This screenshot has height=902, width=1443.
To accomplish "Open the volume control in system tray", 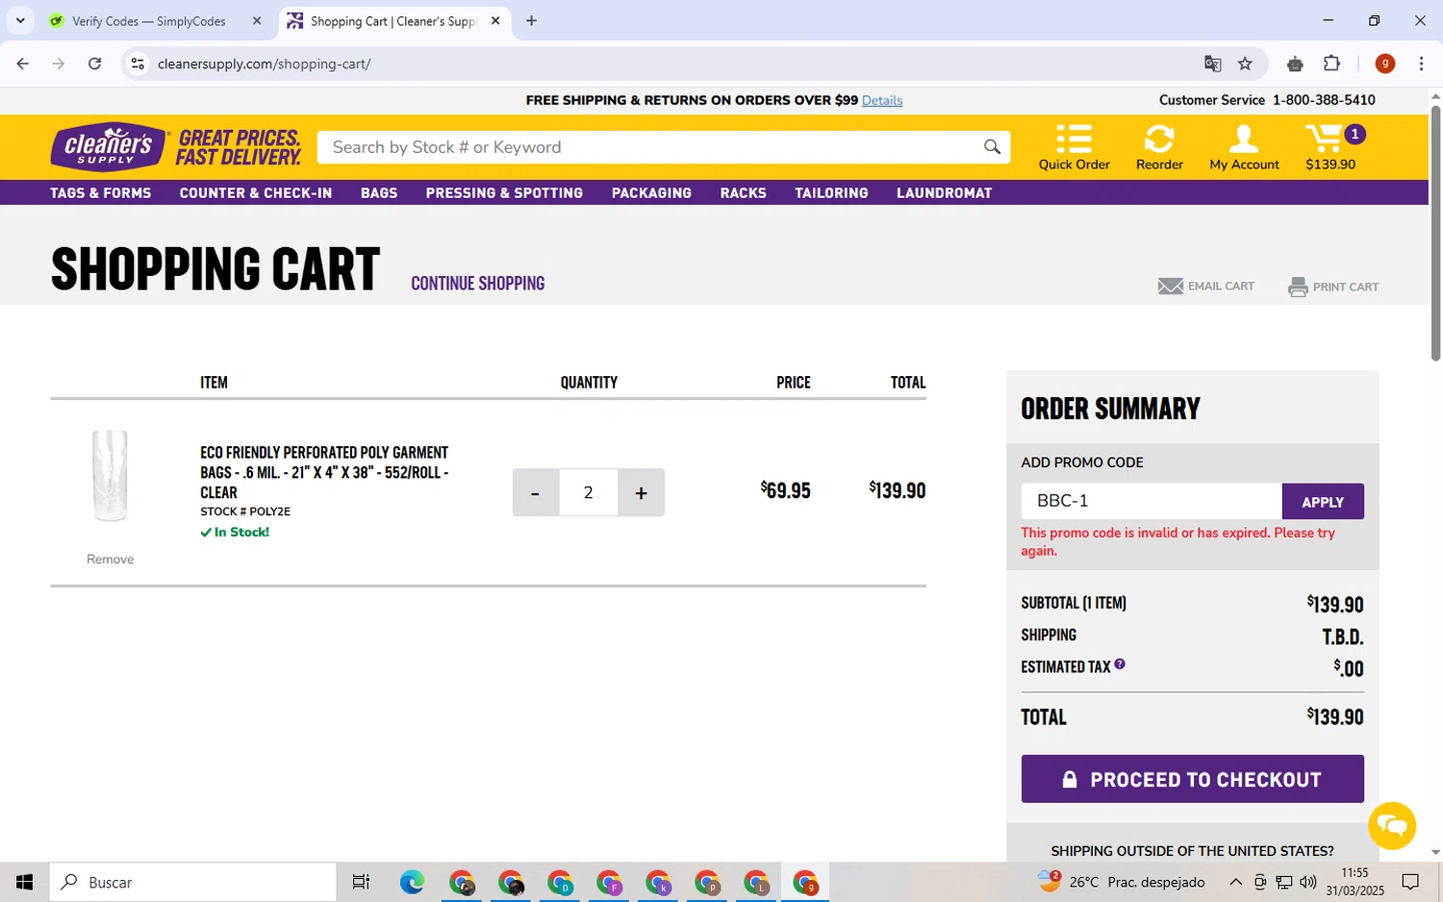I will (x=1308, y=882).
